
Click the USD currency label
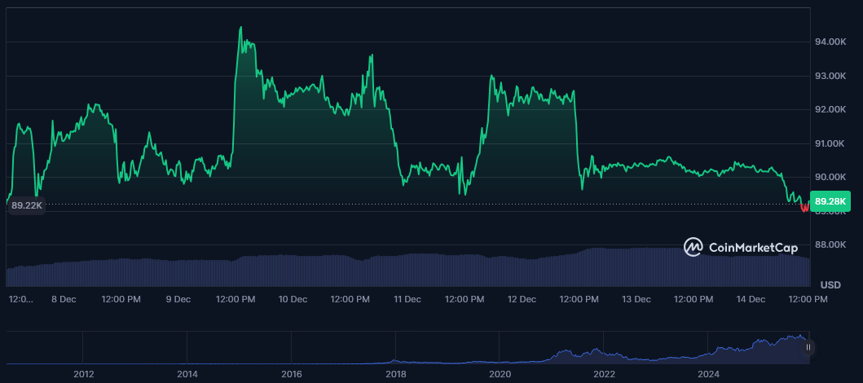click(x=830, y=285)
